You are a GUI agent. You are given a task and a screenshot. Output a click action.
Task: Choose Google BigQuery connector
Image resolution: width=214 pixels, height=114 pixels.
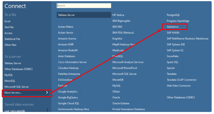(68, 97)
